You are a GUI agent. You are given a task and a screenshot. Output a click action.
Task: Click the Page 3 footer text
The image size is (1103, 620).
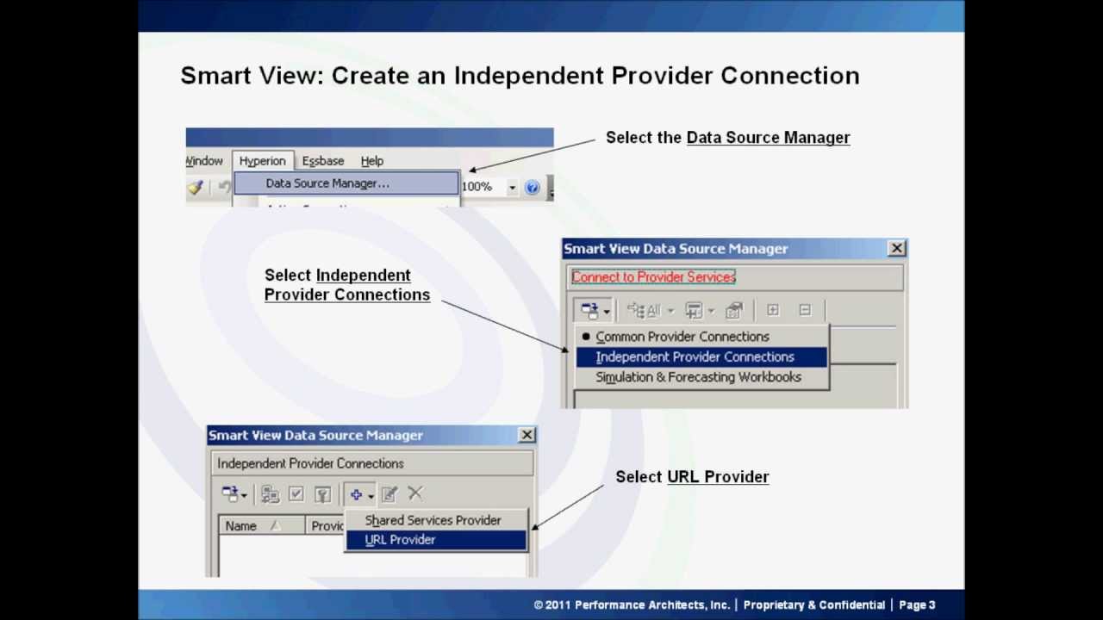(x=917, y=605)
